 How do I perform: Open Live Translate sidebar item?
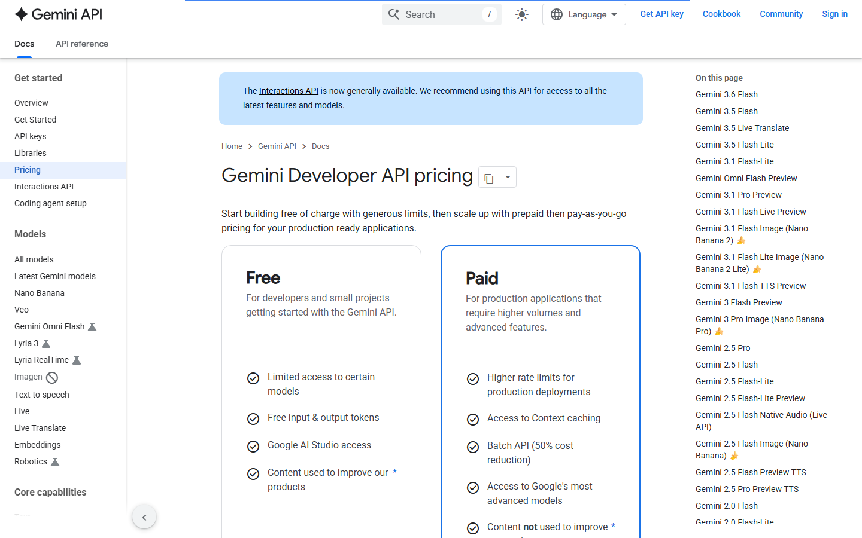(40, 428)
